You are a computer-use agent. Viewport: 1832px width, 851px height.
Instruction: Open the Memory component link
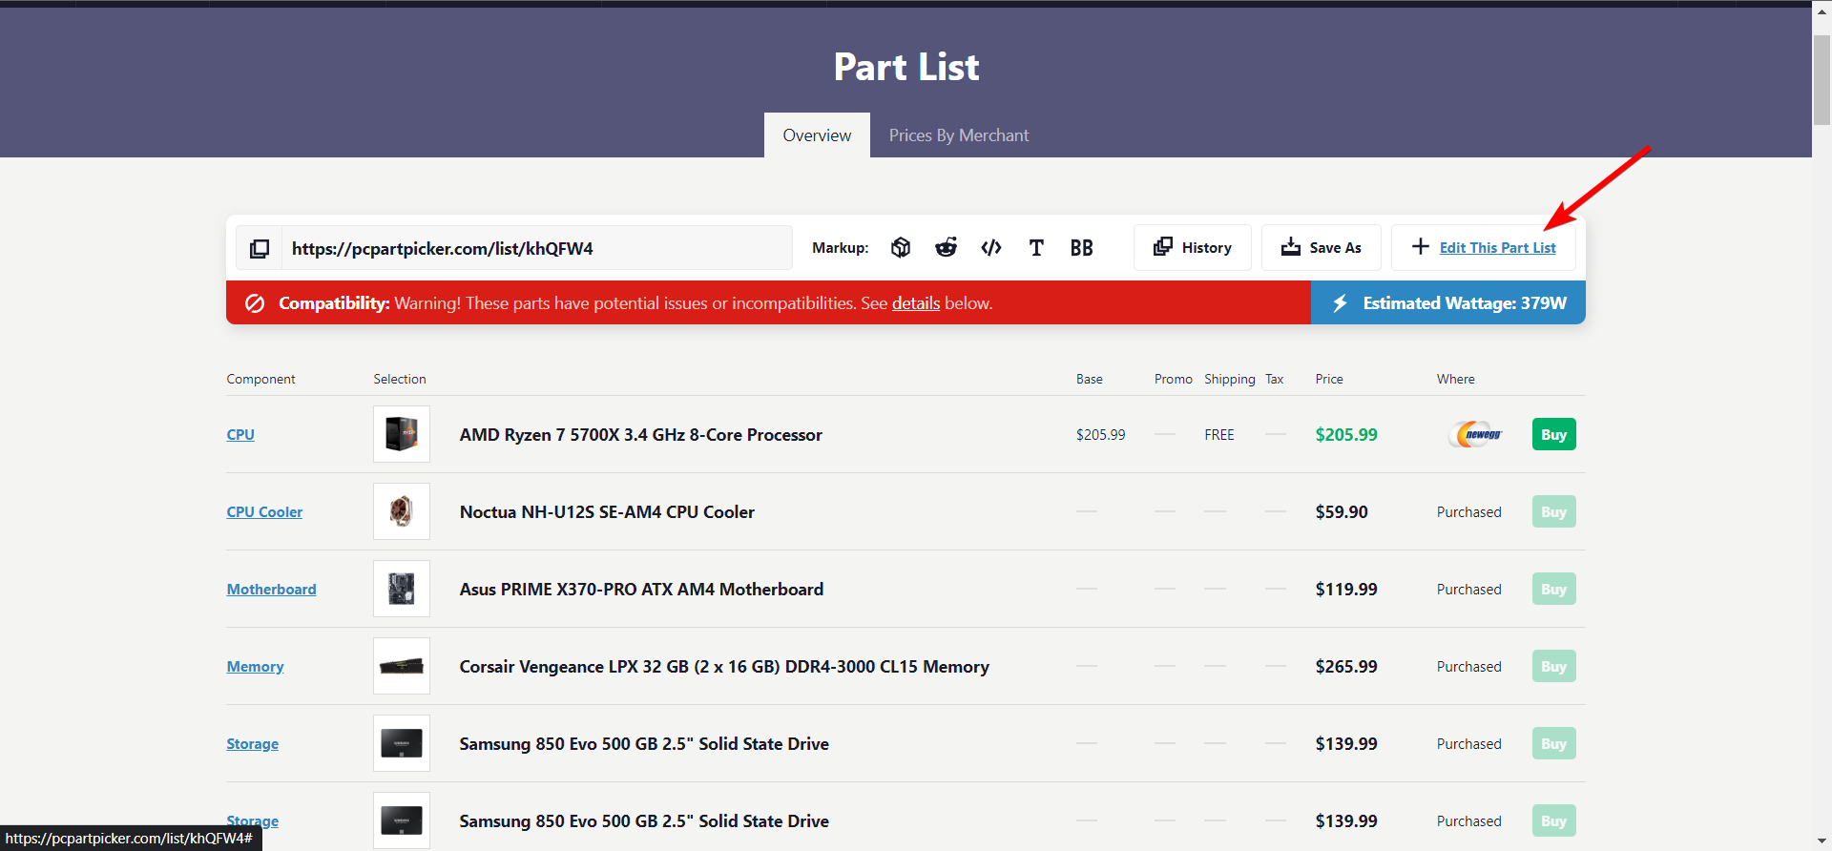(x=255, y=667)
